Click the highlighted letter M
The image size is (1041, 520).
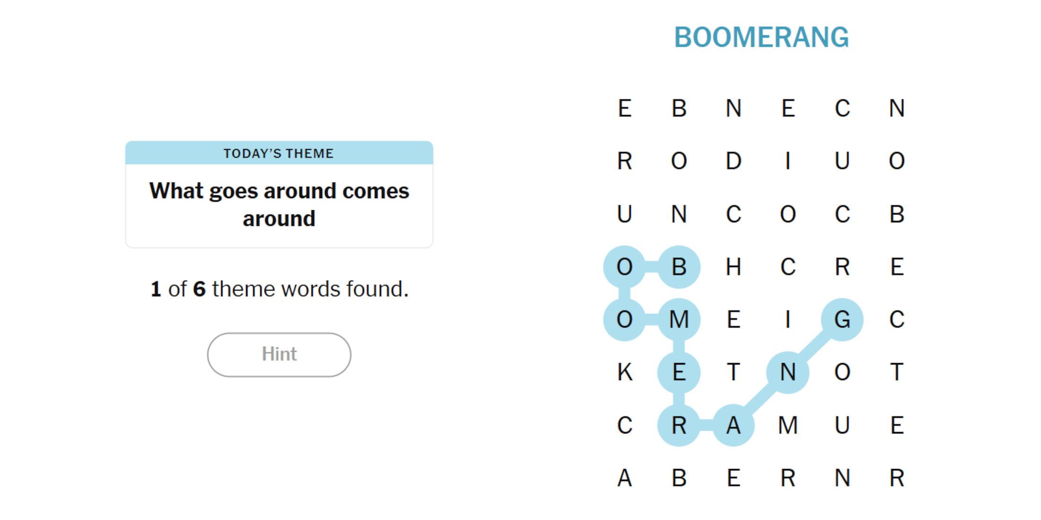(679, 320)
